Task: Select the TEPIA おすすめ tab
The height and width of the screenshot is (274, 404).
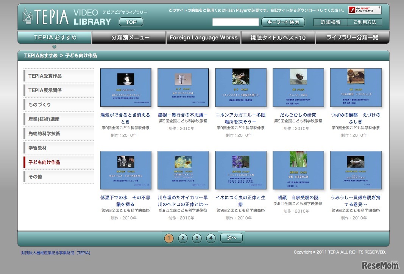Action: click(x=55, y=38)
